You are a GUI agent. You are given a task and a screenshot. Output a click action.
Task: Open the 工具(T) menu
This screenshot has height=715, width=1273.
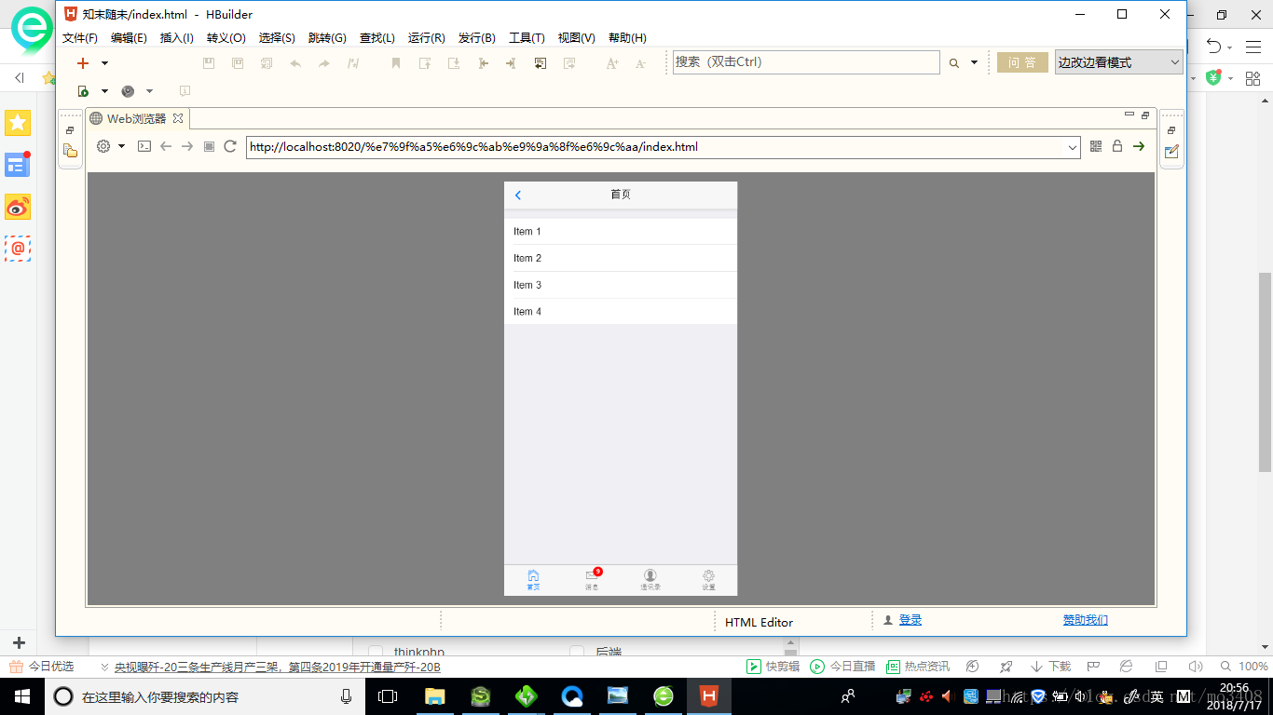pos(527,38)
